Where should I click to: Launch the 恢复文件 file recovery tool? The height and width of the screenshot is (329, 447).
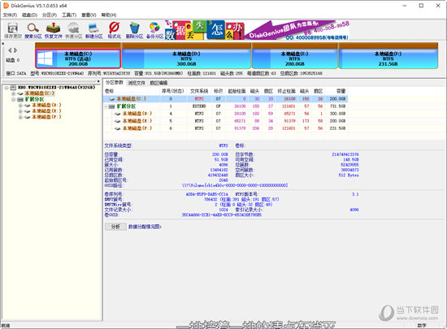pyautogui.click(x=54, y=30)
